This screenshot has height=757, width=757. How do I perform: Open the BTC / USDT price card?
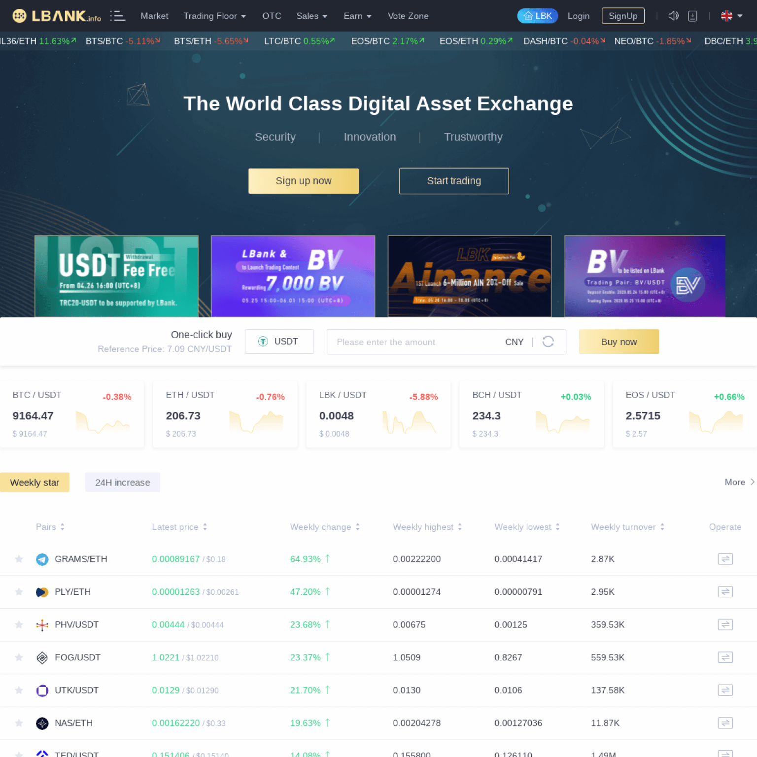tap(72, 414)
